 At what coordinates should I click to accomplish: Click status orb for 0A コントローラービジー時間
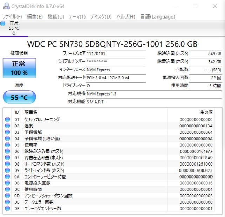pos(7,177)
